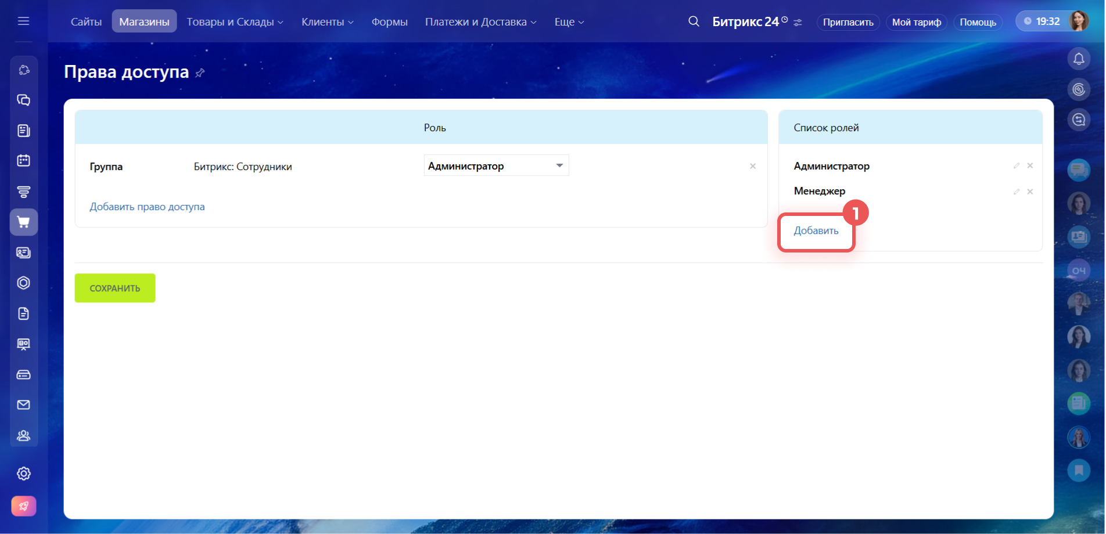Delete the Администратор role from list

1030,166
